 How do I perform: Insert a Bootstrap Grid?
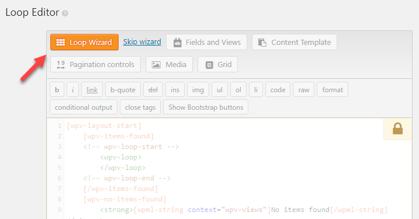tap(217, 64)
